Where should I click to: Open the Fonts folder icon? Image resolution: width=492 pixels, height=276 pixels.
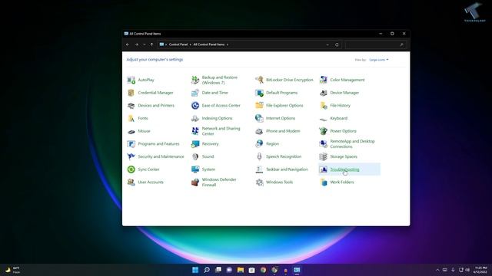[131, 118]
